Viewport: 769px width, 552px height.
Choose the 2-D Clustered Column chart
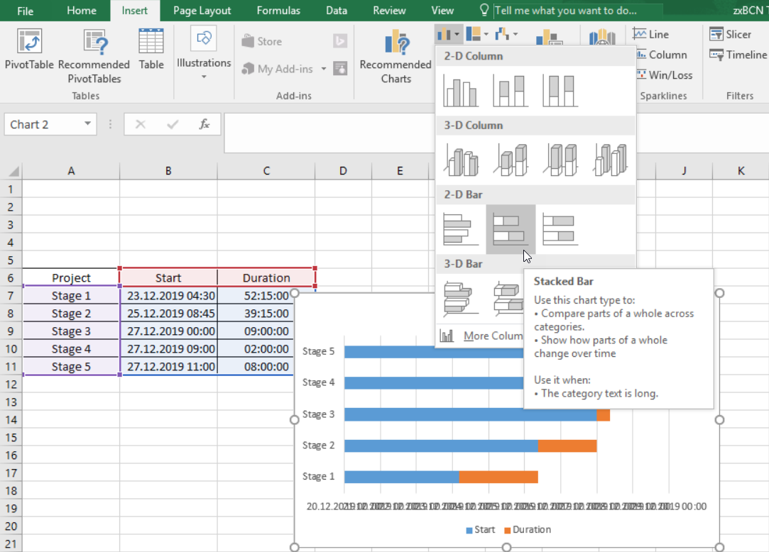[x=460, y=90]
